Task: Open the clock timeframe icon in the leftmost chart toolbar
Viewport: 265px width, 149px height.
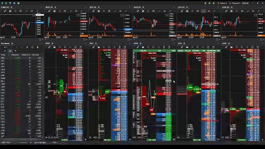Action: pyautogui.click(x=15, y=11)
